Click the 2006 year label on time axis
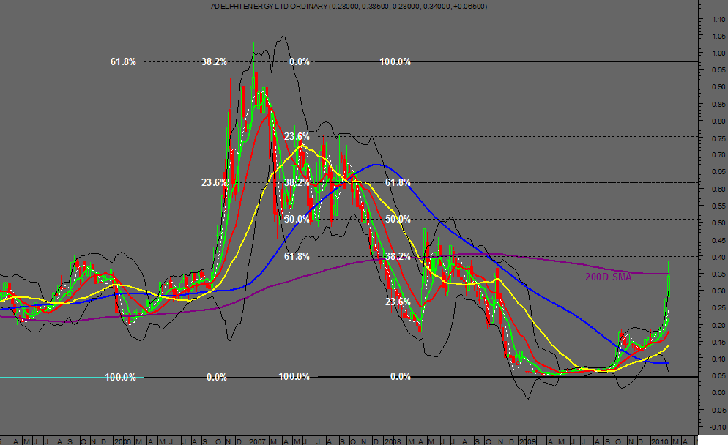Viewport: 728px width, 445px height. [122, 441]
